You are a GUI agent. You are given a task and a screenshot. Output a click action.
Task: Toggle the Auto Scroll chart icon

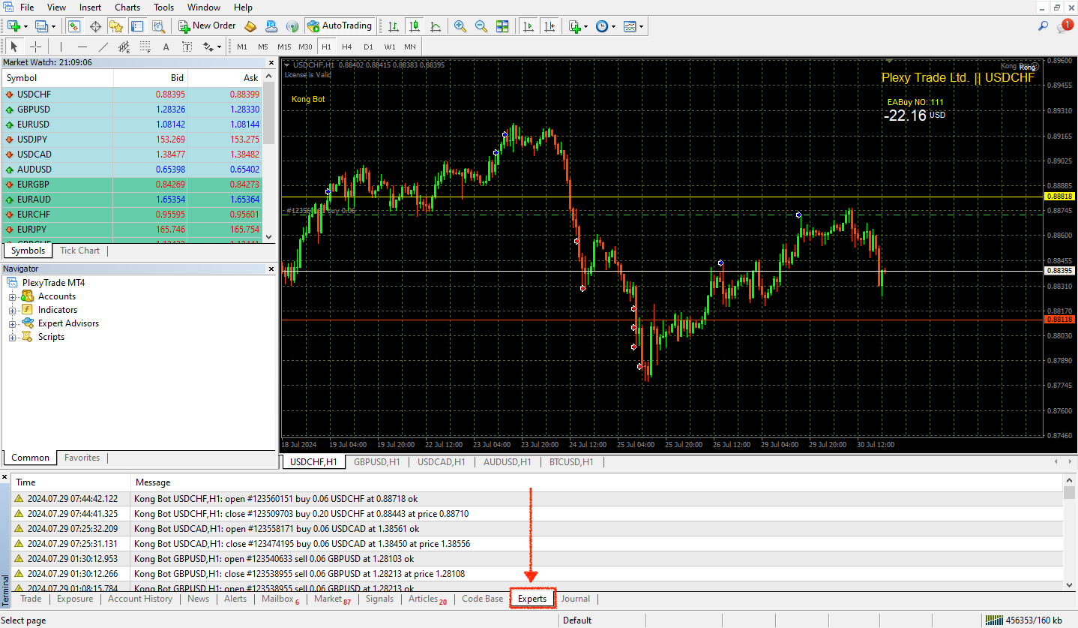pos(529,26)
